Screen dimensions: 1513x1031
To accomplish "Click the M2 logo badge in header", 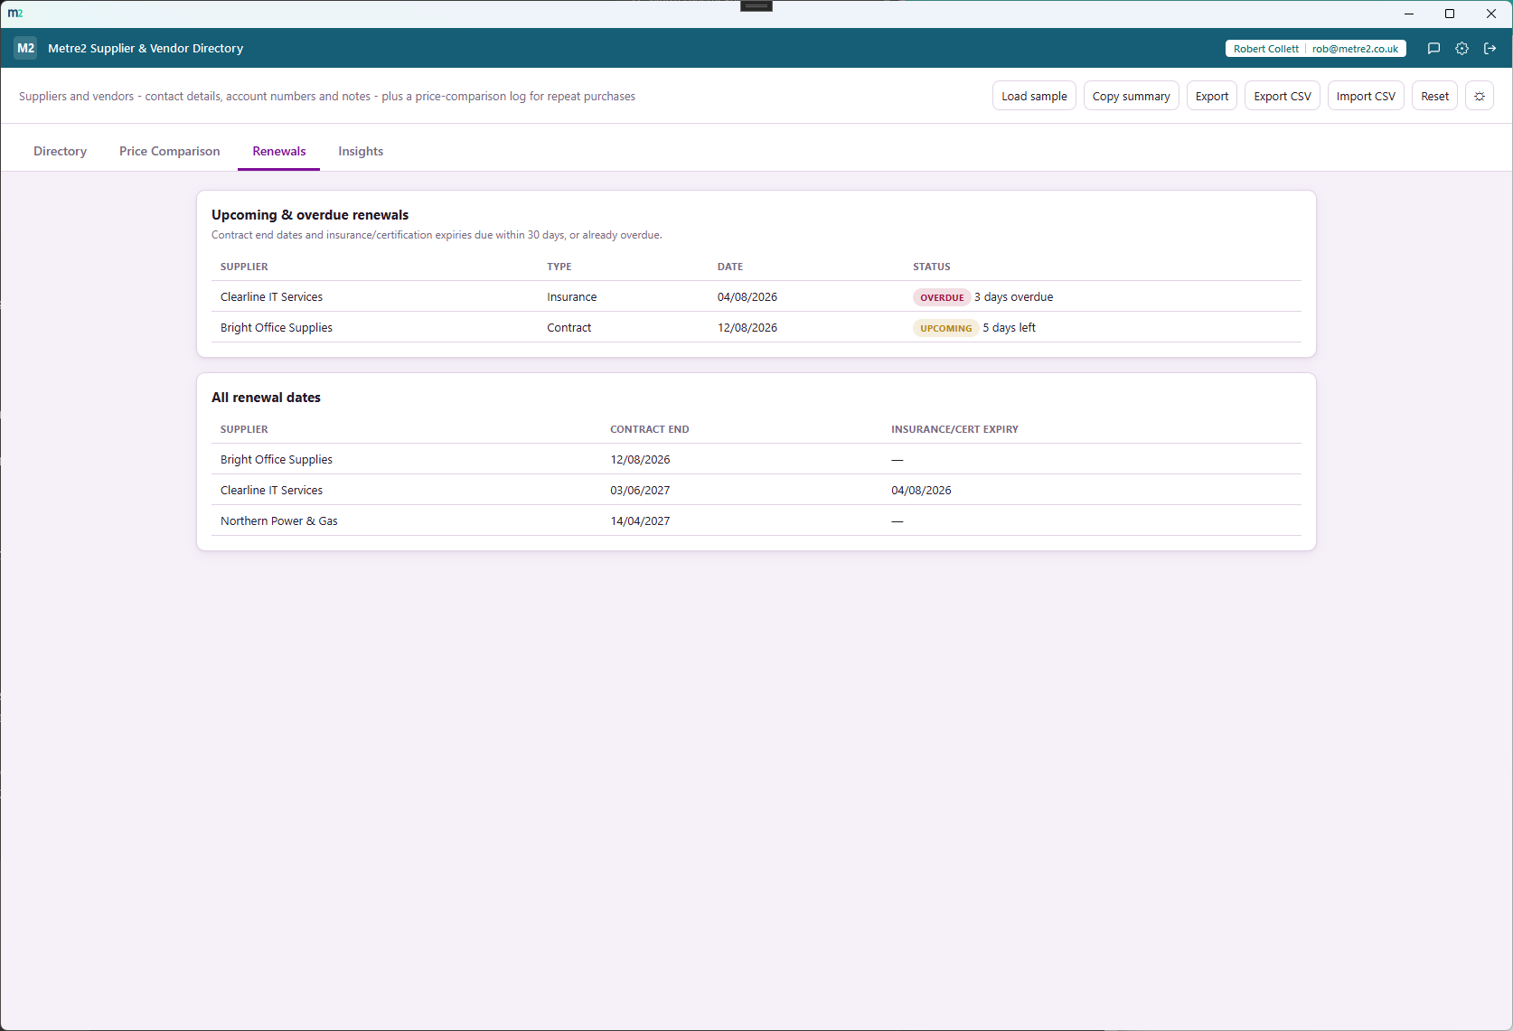I will pos(25,48).
